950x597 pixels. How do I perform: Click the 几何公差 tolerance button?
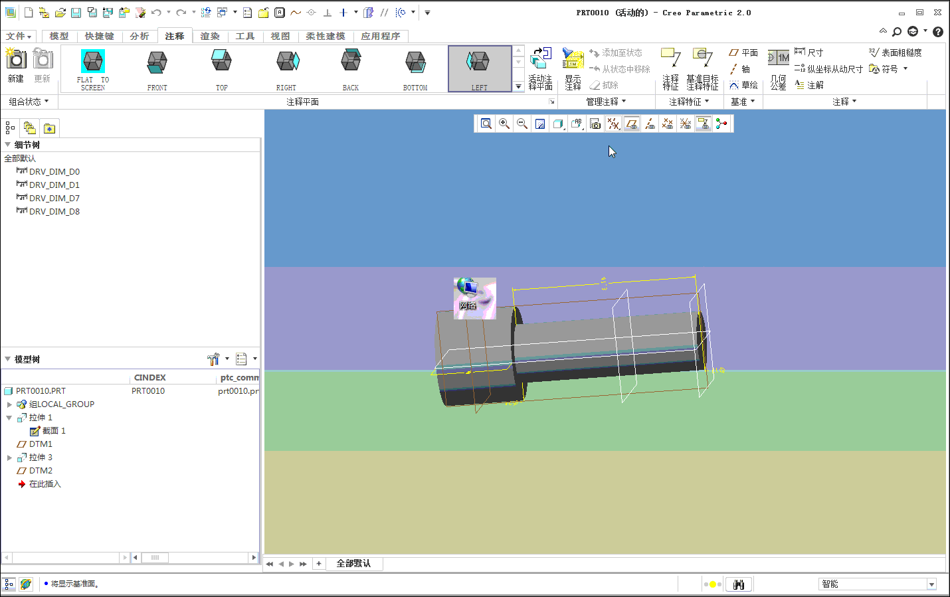779,69
